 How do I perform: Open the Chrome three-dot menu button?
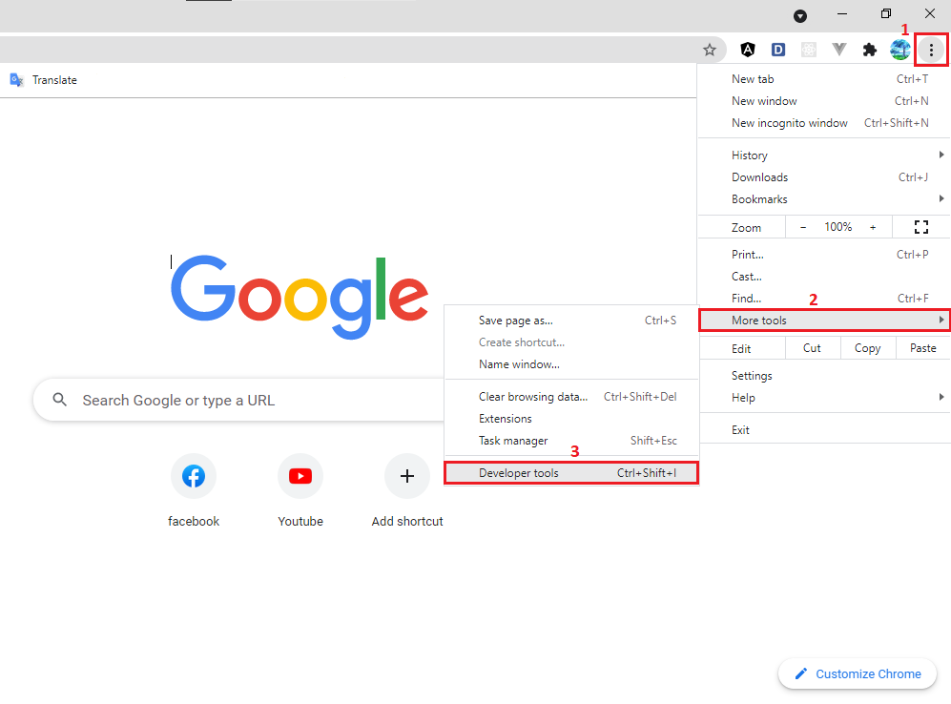(x=931, y=50)
